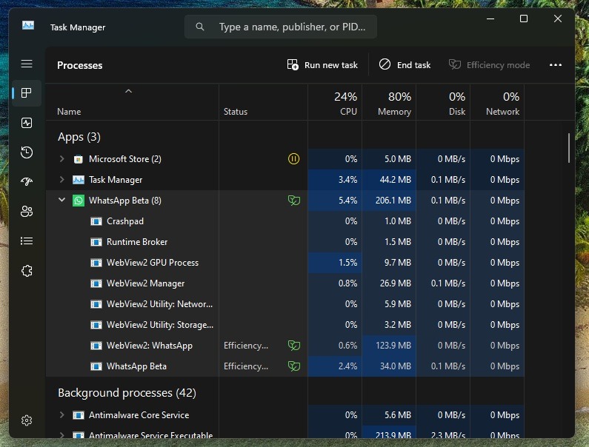Open the three-dot more options menu
The image size is (589, 447).
pos(556,65)
